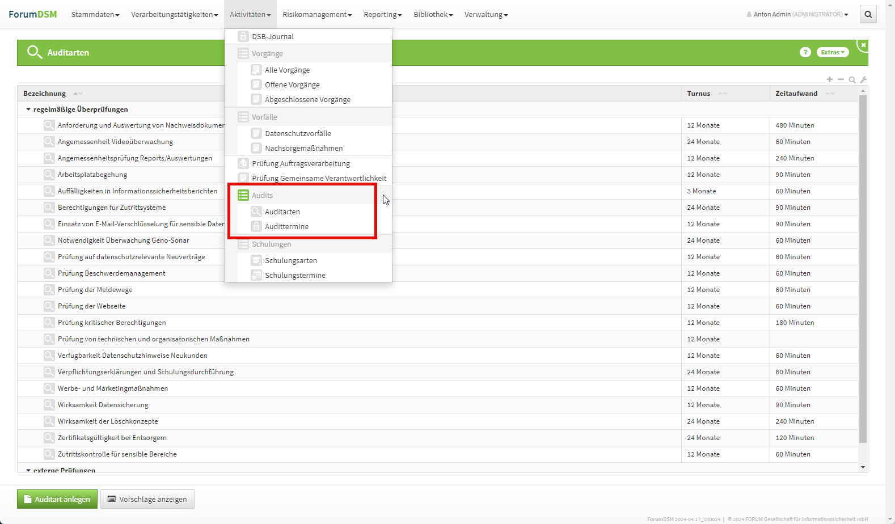Expand the Risikomanagement menu

click(317, 15)
